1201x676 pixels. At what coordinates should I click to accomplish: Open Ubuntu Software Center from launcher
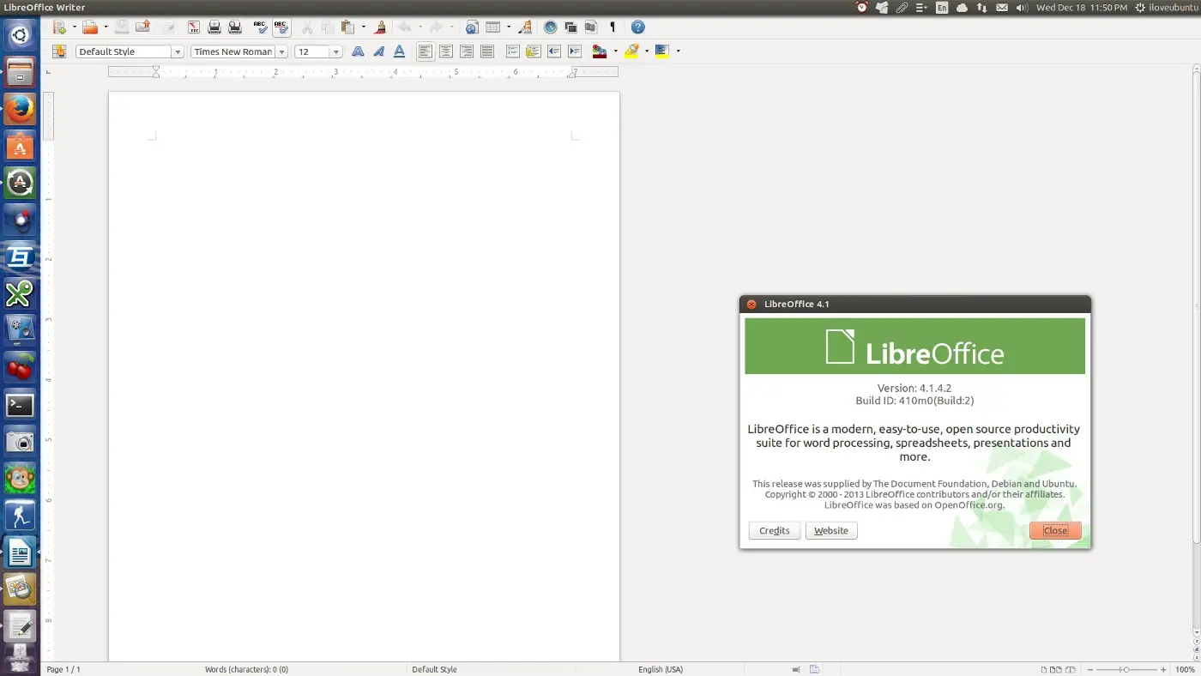click(20, 147)
